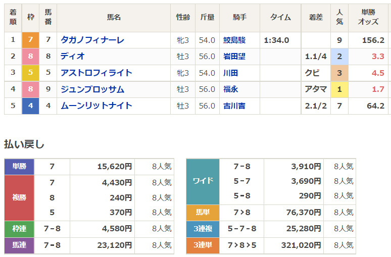Click horse アストロフィライト link
Screen dimensions: 391x257
click(x=96, y=73)
